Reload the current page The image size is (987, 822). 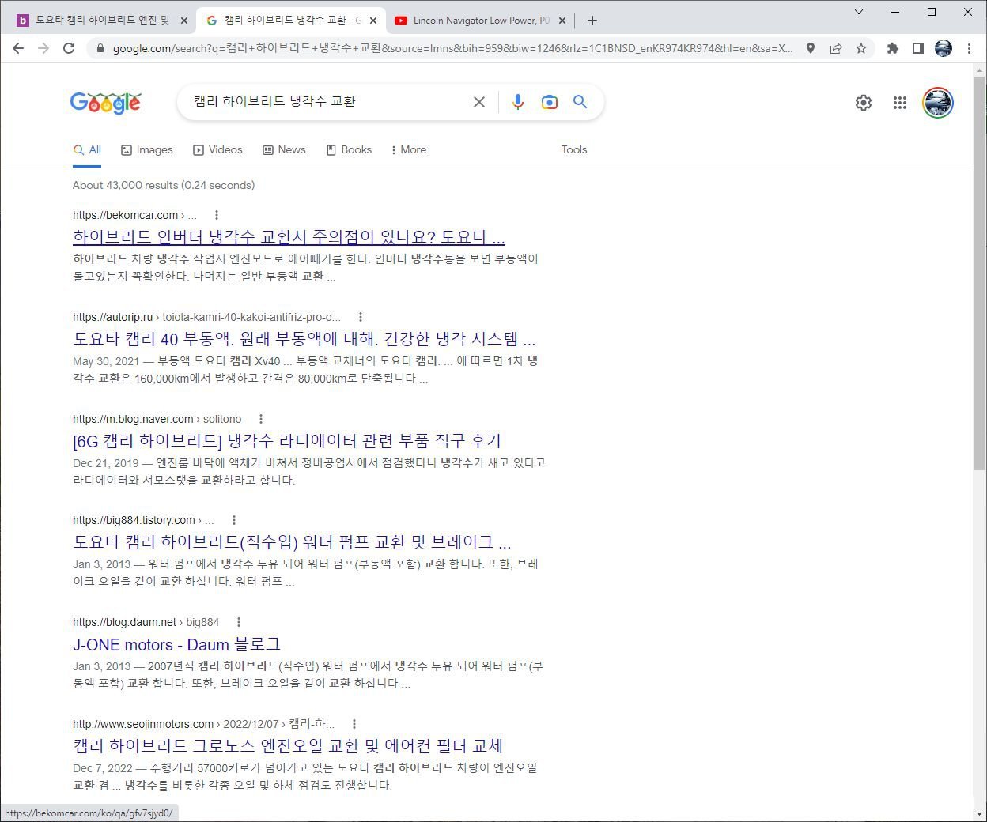click(x=69, y=48)
